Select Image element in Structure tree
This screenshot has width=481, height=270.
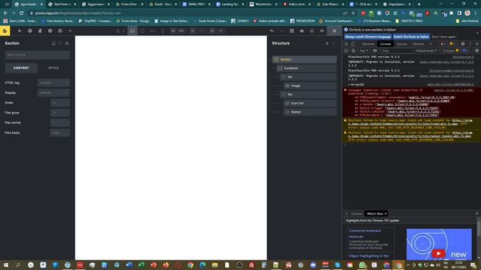click(310, 86)
